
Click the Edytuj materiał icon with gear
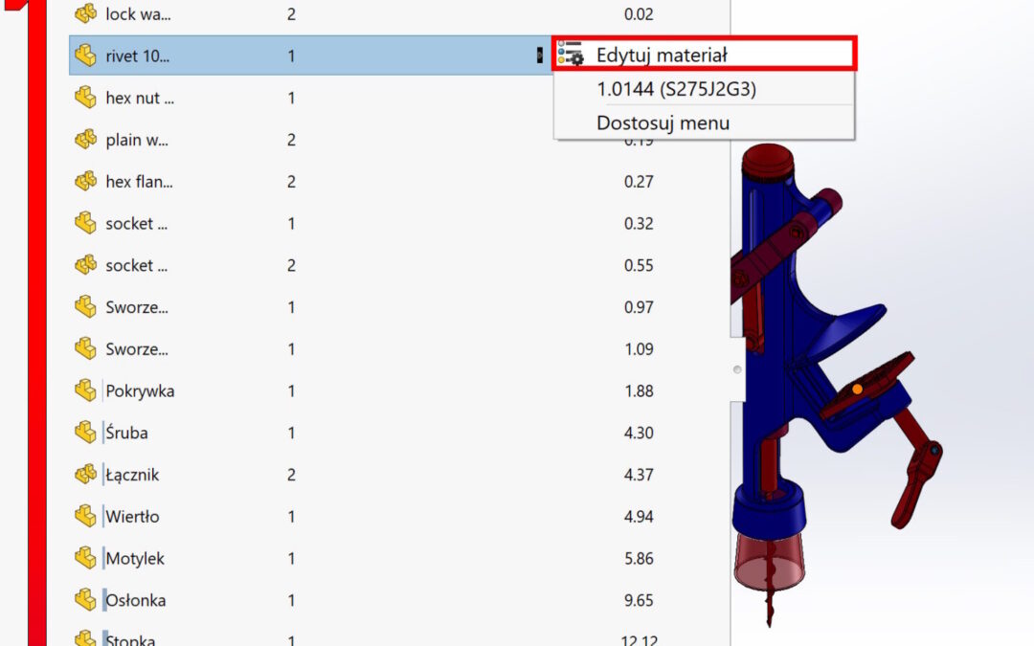571,55
